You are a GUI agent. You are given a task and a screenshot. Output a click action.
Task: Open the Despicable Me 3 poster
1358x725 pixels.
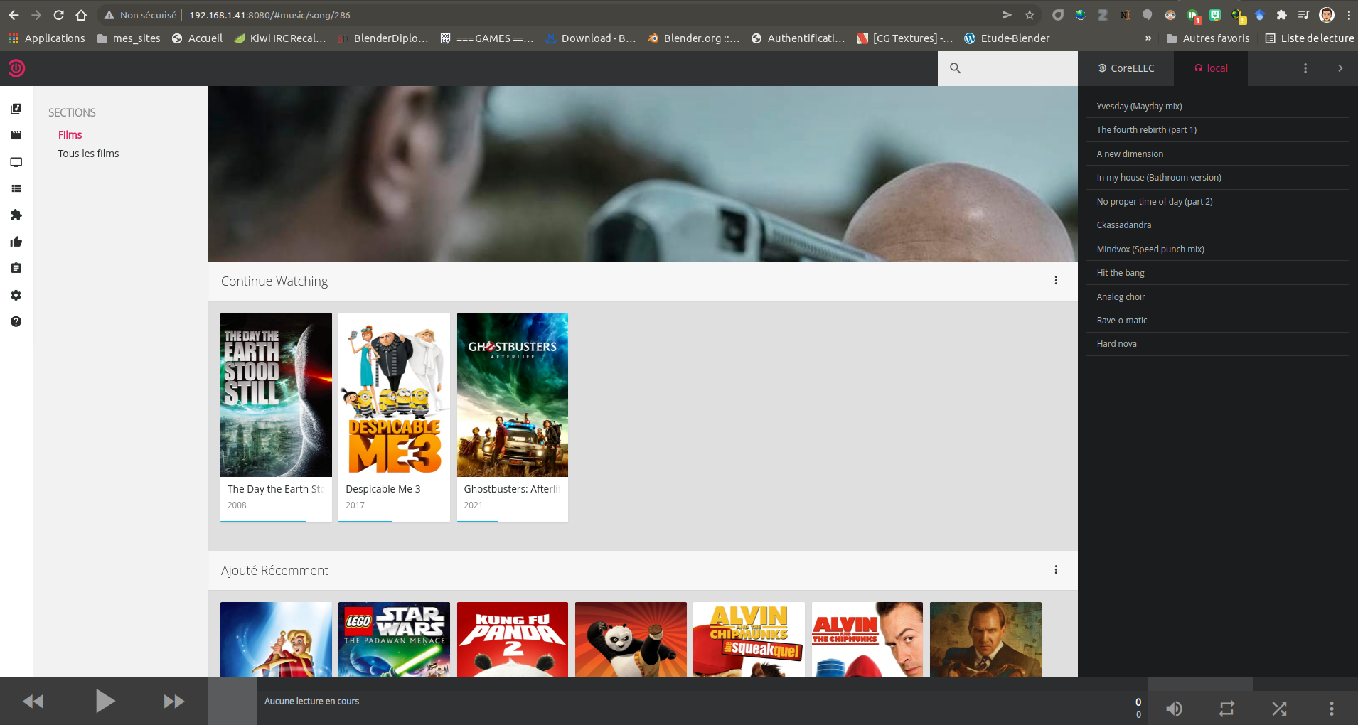point(394,394)
